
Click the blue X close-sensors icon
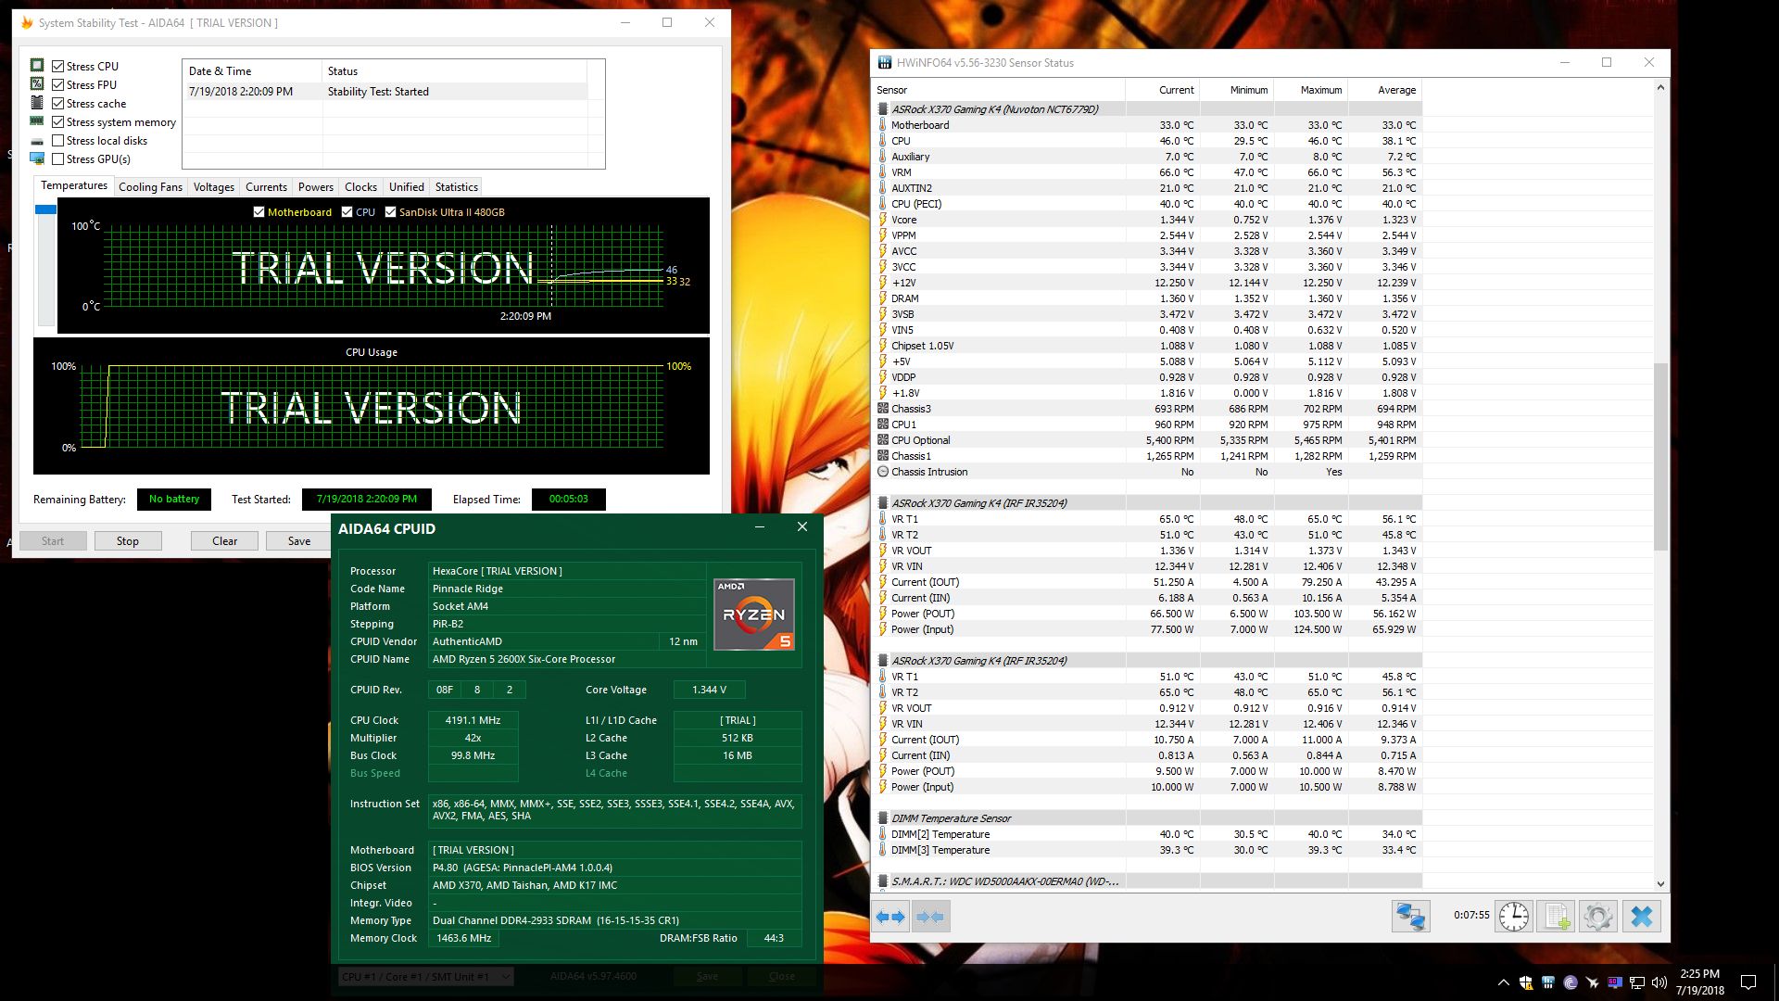tap(1641, 917)
